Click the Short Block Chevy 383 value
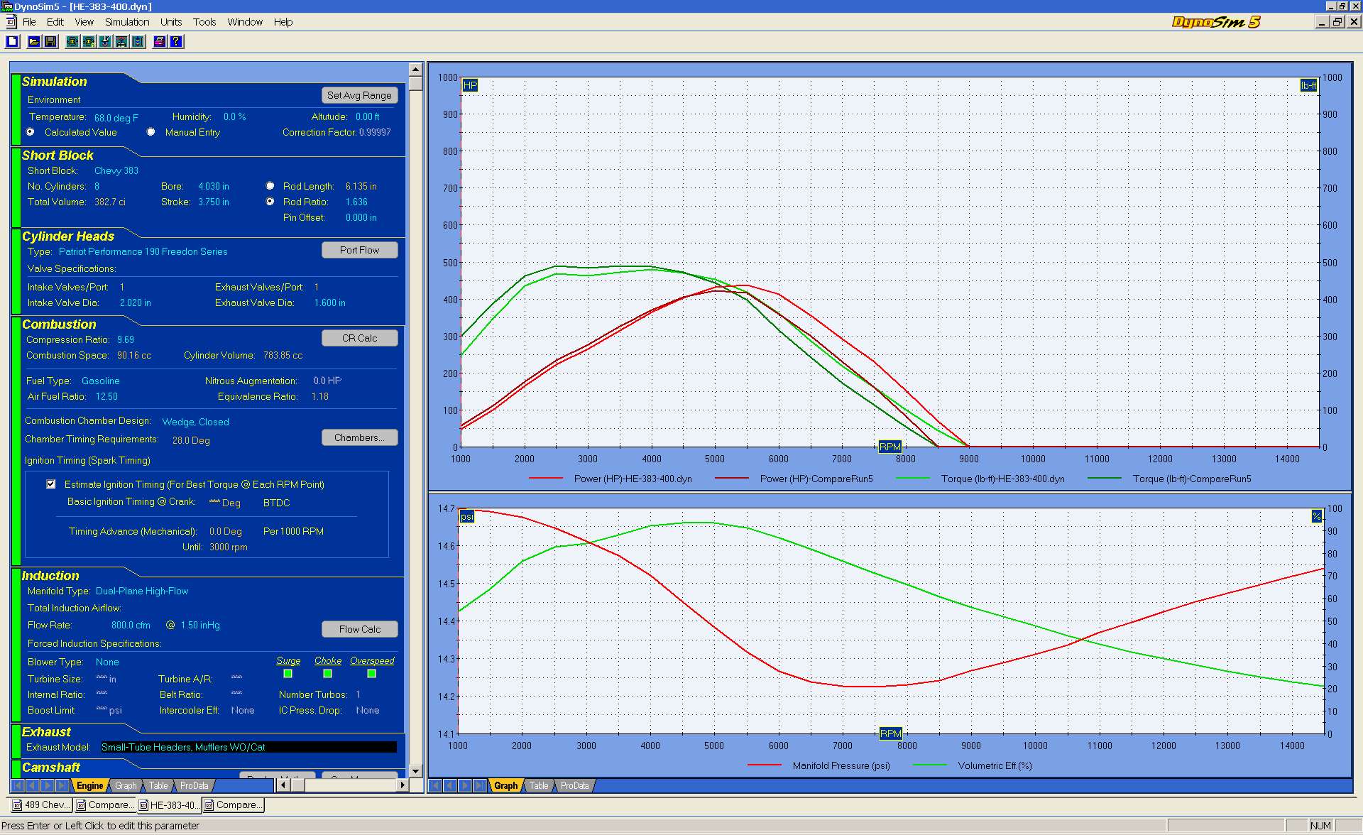Image resolution: width=1363 pixels, height=835 pixels. (x=116, y=170)
